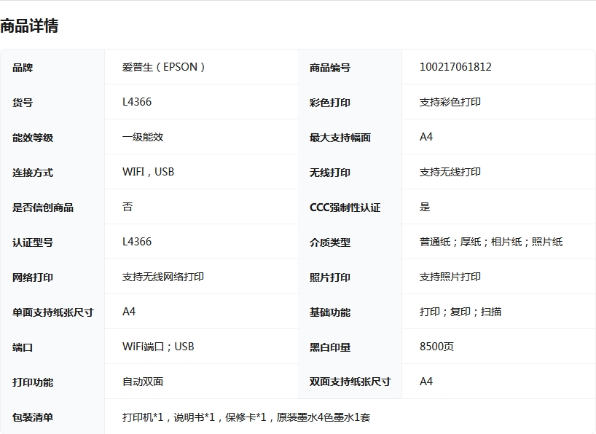This screenshot has width=596, height=434.
Task: Select the 双面支持纸张尺寸 label
Action: tap(350, 382)
